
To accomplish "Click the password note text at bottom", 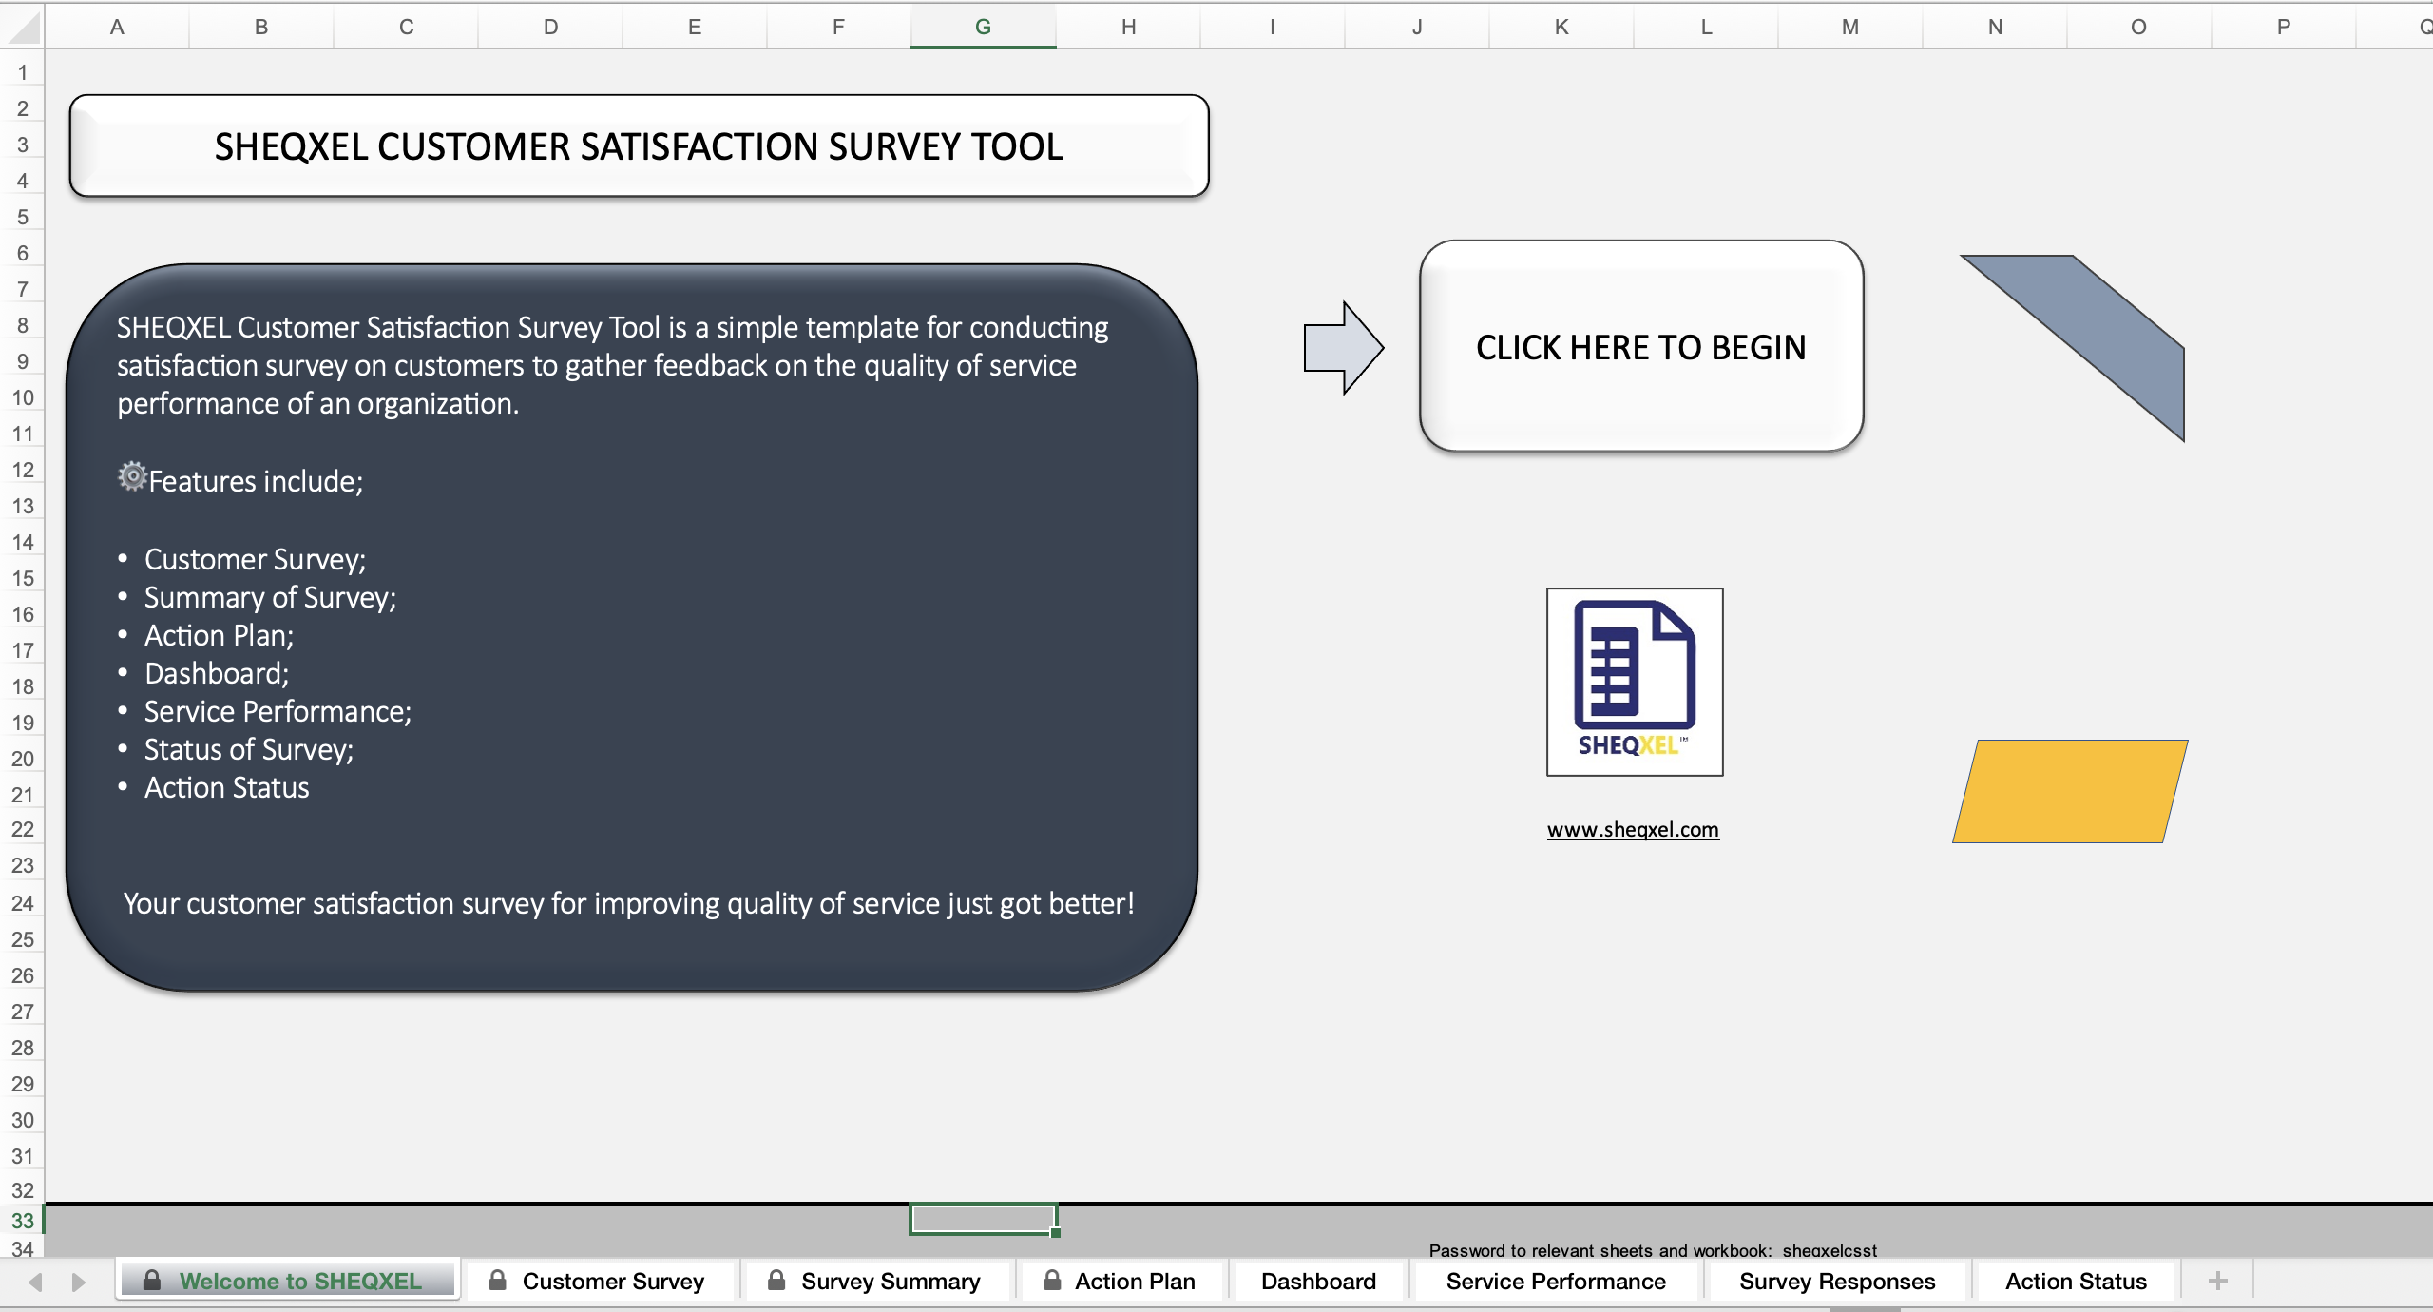I will [x=1653, y=1249].
